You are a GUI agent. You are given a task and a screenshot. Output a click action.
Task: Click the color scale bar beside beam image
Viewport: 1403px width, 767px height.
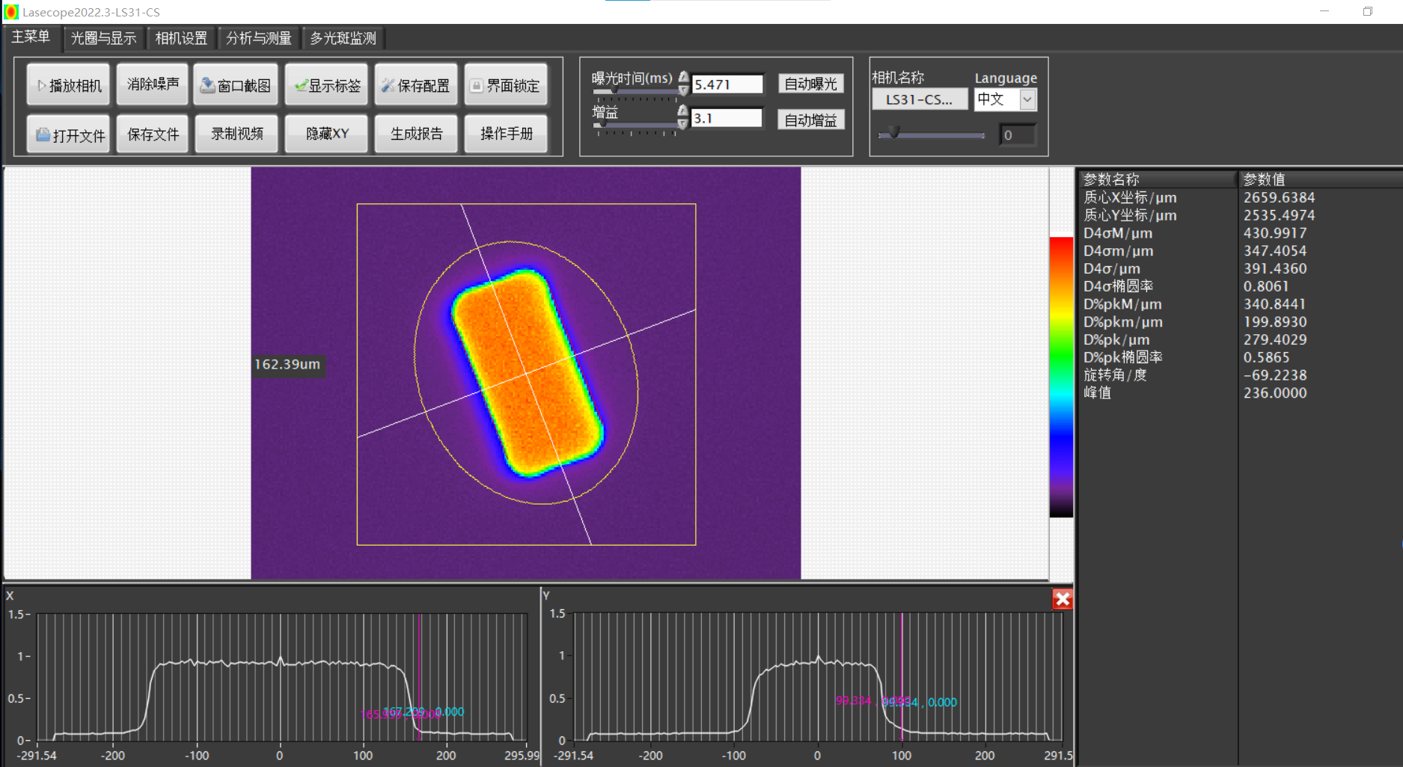coord(1061,377)
